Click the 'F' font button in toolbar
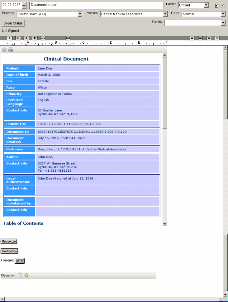The image size is (228, 302). (217, 38)
